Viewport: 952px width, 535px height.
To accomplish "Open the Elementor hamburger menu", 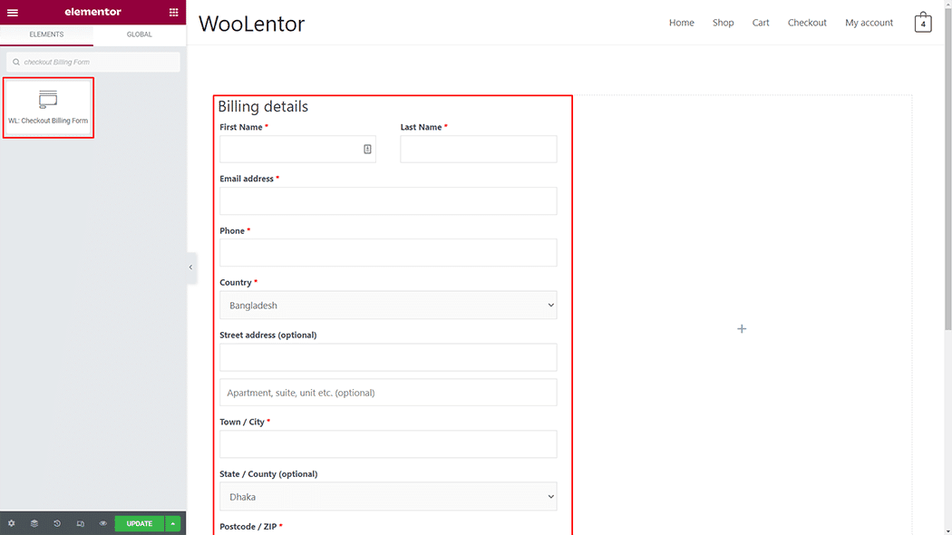I will (12, 12).
